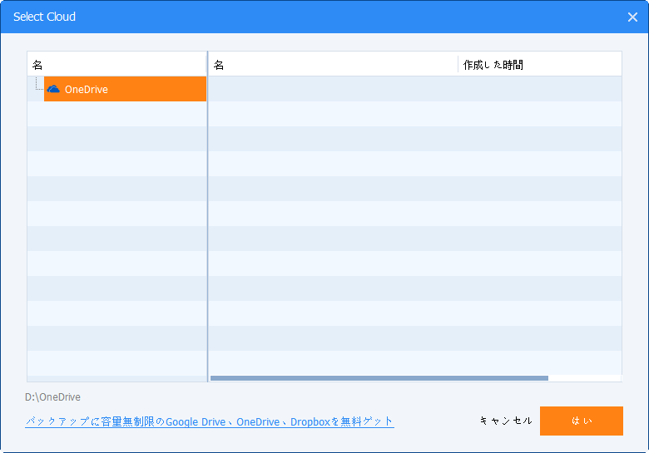Select the OneDrive tree entry
Viewport: 649px width, 453px height.
pyautogui.click(x=125, y=89)
